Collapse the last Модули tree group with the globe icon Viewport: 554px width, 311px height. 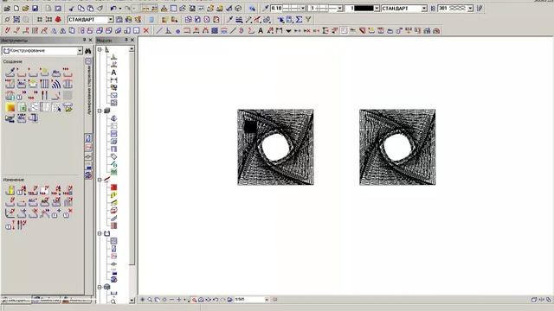[100, 287]
